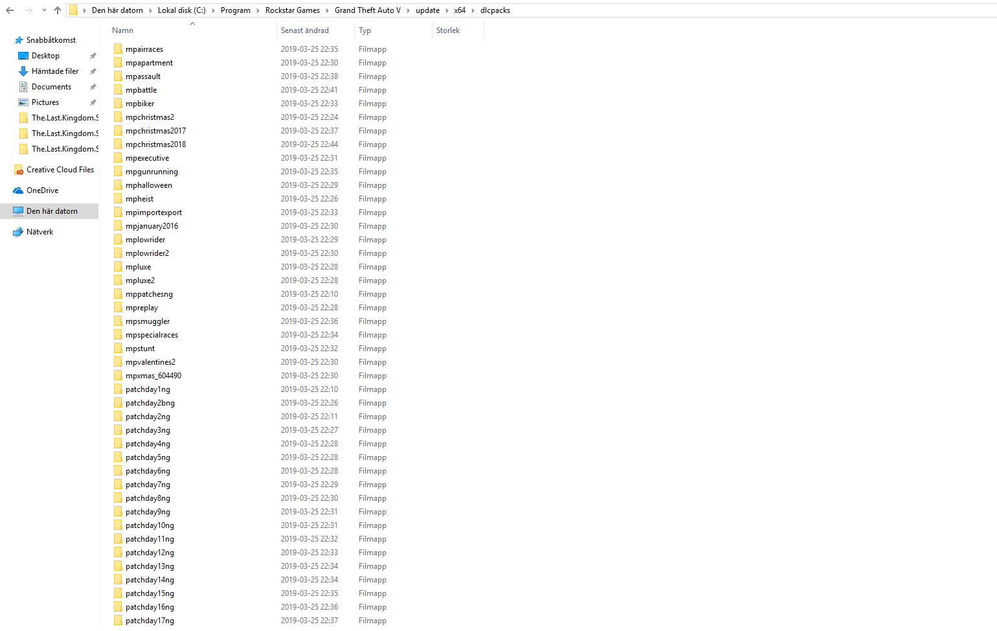Viewport: 997px width, 631px height.
Task: Click the pin icon beside Desktop
Action: pyautogui.click(x=93, y=56)
